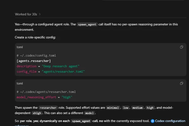The image size is (189, 126).
Task: Click the chevron beside Worked for 30s
Action: (x=40, y=14)
